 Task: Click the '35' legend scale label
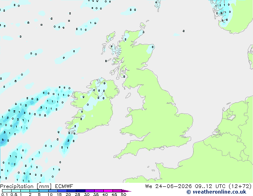[x=96, y=194]
